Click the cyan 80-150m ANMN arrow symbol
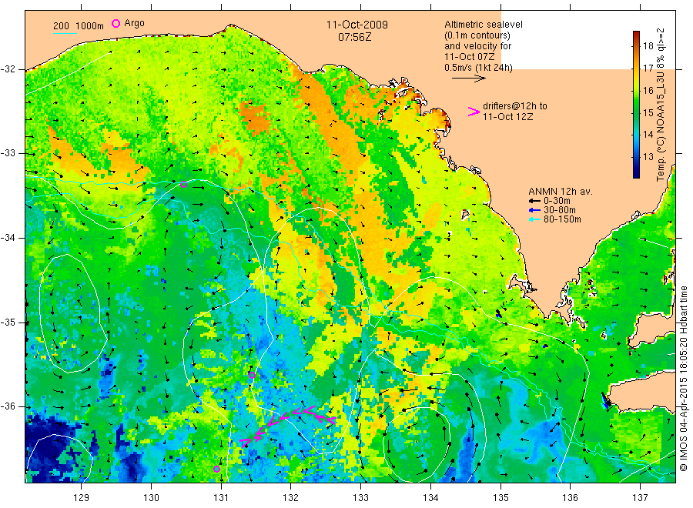693x508 pixels. [x=534, y=219]
